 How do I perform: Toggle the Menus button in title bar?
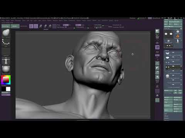150,18
